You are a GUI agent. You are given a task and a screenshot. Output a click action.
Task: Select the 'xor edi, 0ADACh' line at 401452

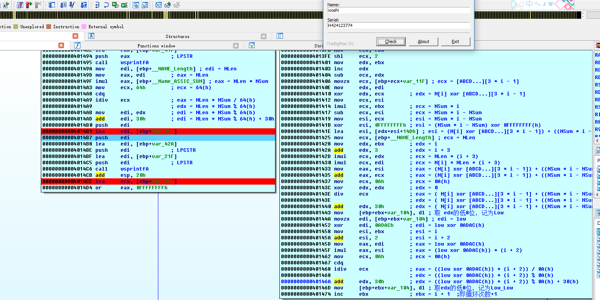pyautogui.click(x=436, y=225)
